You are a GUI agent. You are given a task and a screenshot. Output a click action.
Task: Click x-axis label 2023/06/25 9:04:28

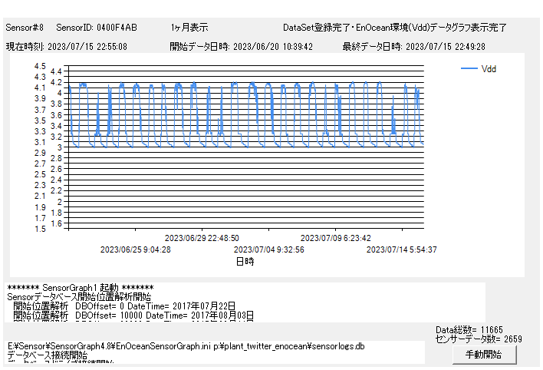pos(136,249)
